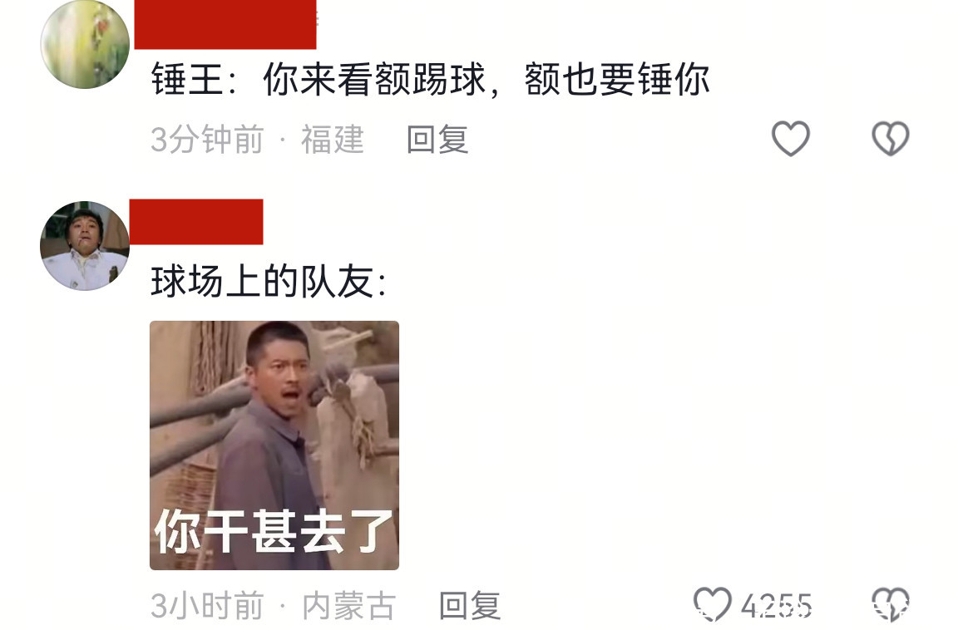
Task: Open the second commenter's redacted username
Action: coord(196,222)
